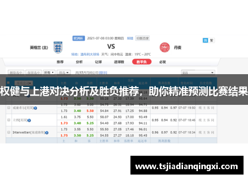This screenshot has width=248, height=179.
Task: Open the 111 combo box
Action: pyautogui.click(x=198, y=73)
